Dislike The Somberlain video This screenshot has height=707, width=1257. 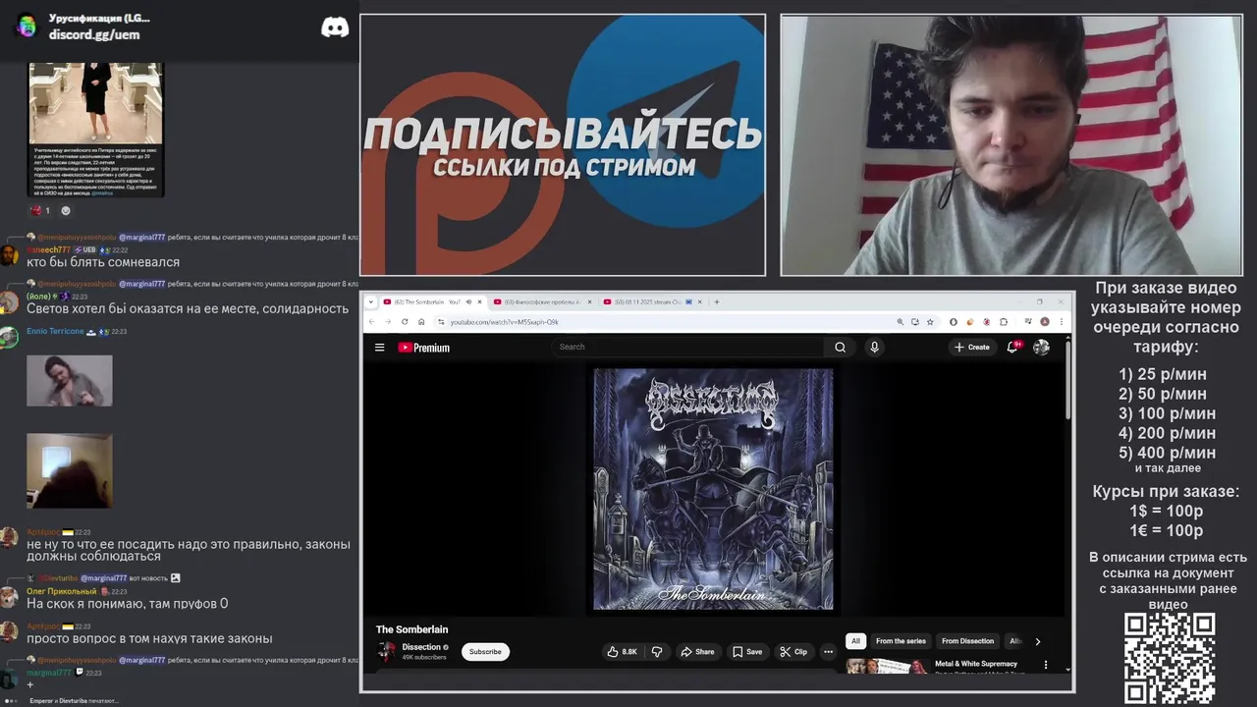[x=657, y=651]
